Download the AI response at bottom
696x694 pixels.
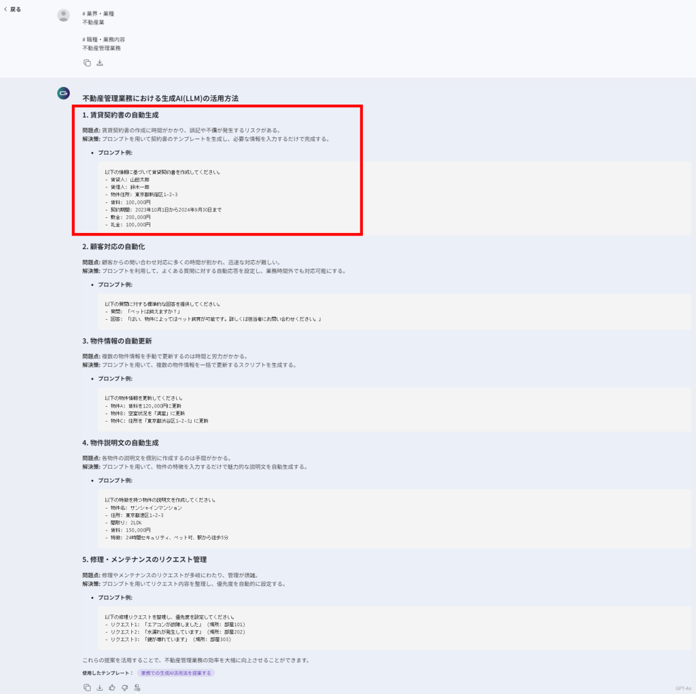click(100, 687)
